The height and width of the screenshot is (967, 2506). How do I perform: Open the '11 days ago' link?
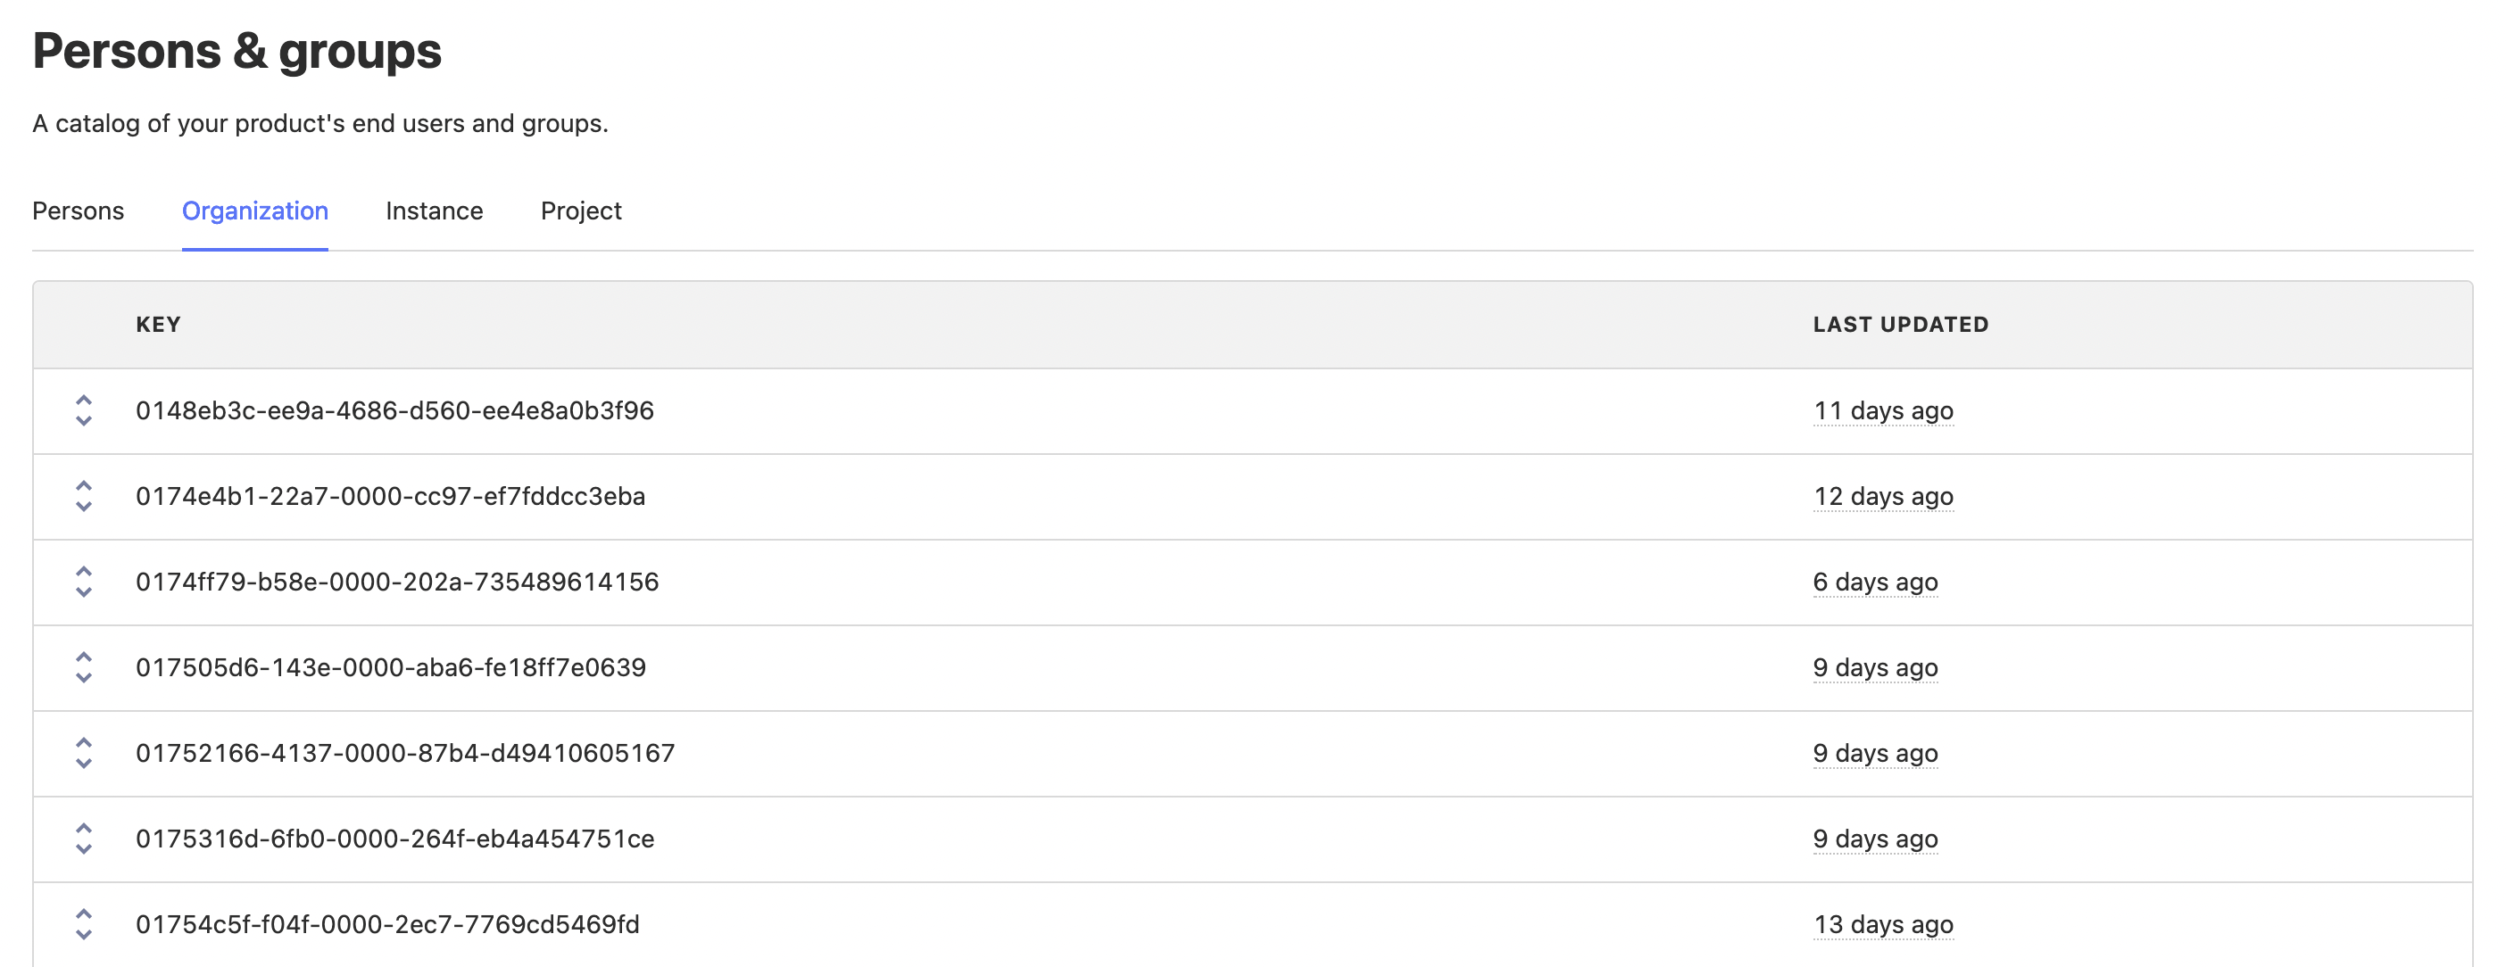[x=1882, y=410]
